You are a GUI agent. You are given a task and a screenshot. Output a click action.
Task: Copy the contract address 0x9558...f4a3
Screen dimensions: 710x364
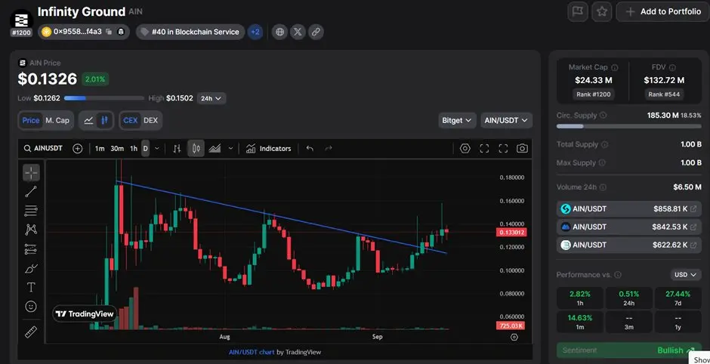[109, 32]
